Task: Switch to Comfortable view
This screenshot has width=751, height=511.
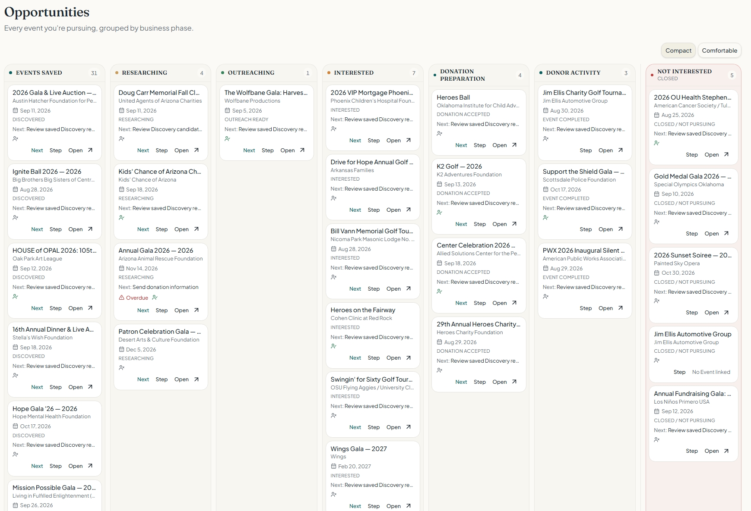Action: pyautogui.click(x=719, y=50)
